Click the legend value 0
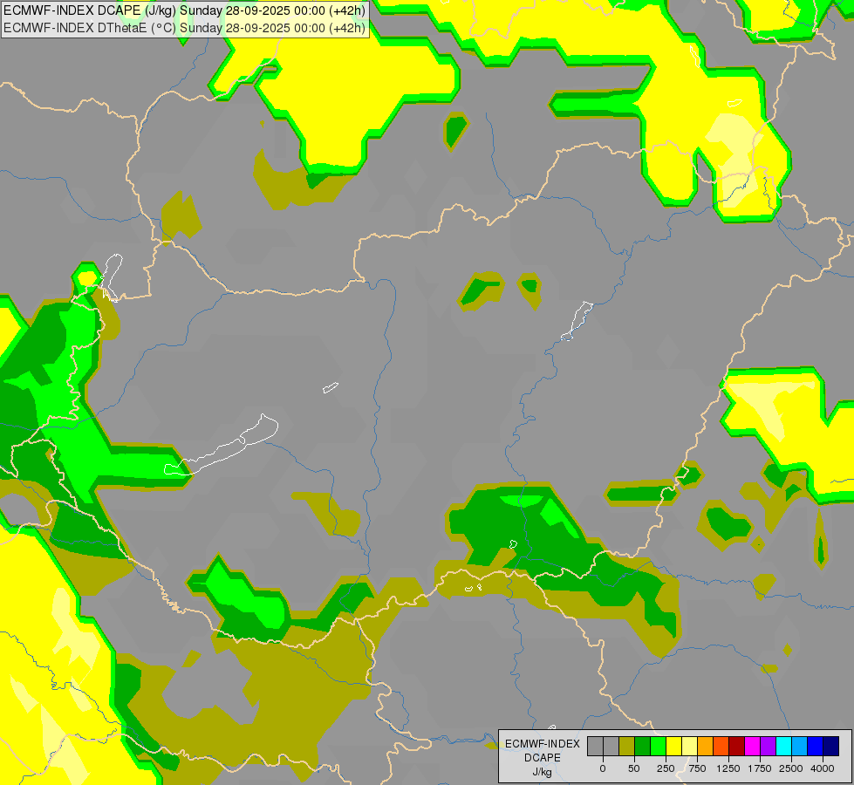The width and height of the screenshot is (854, 785). coord(603,768)
